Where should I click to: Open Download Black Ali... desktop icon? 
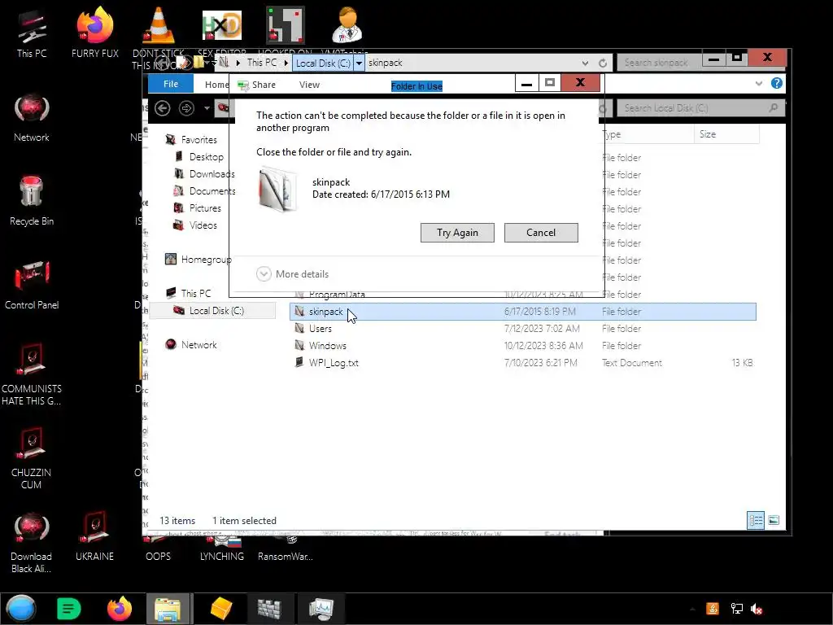(32, 543)
